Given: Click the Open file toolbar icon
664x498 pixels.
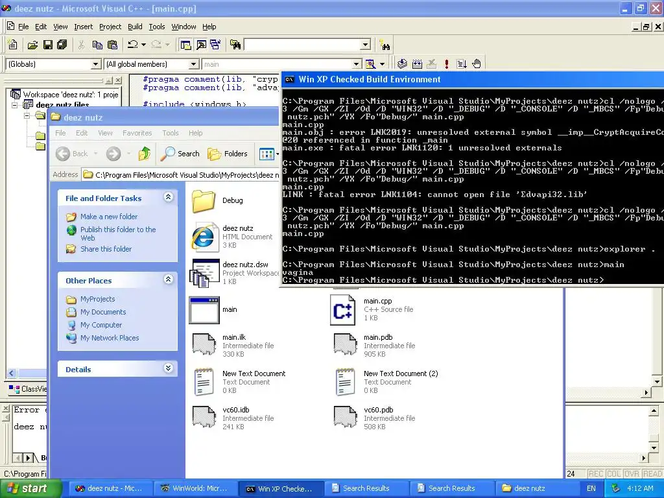Looking at the screenshot, I should 32,45.
